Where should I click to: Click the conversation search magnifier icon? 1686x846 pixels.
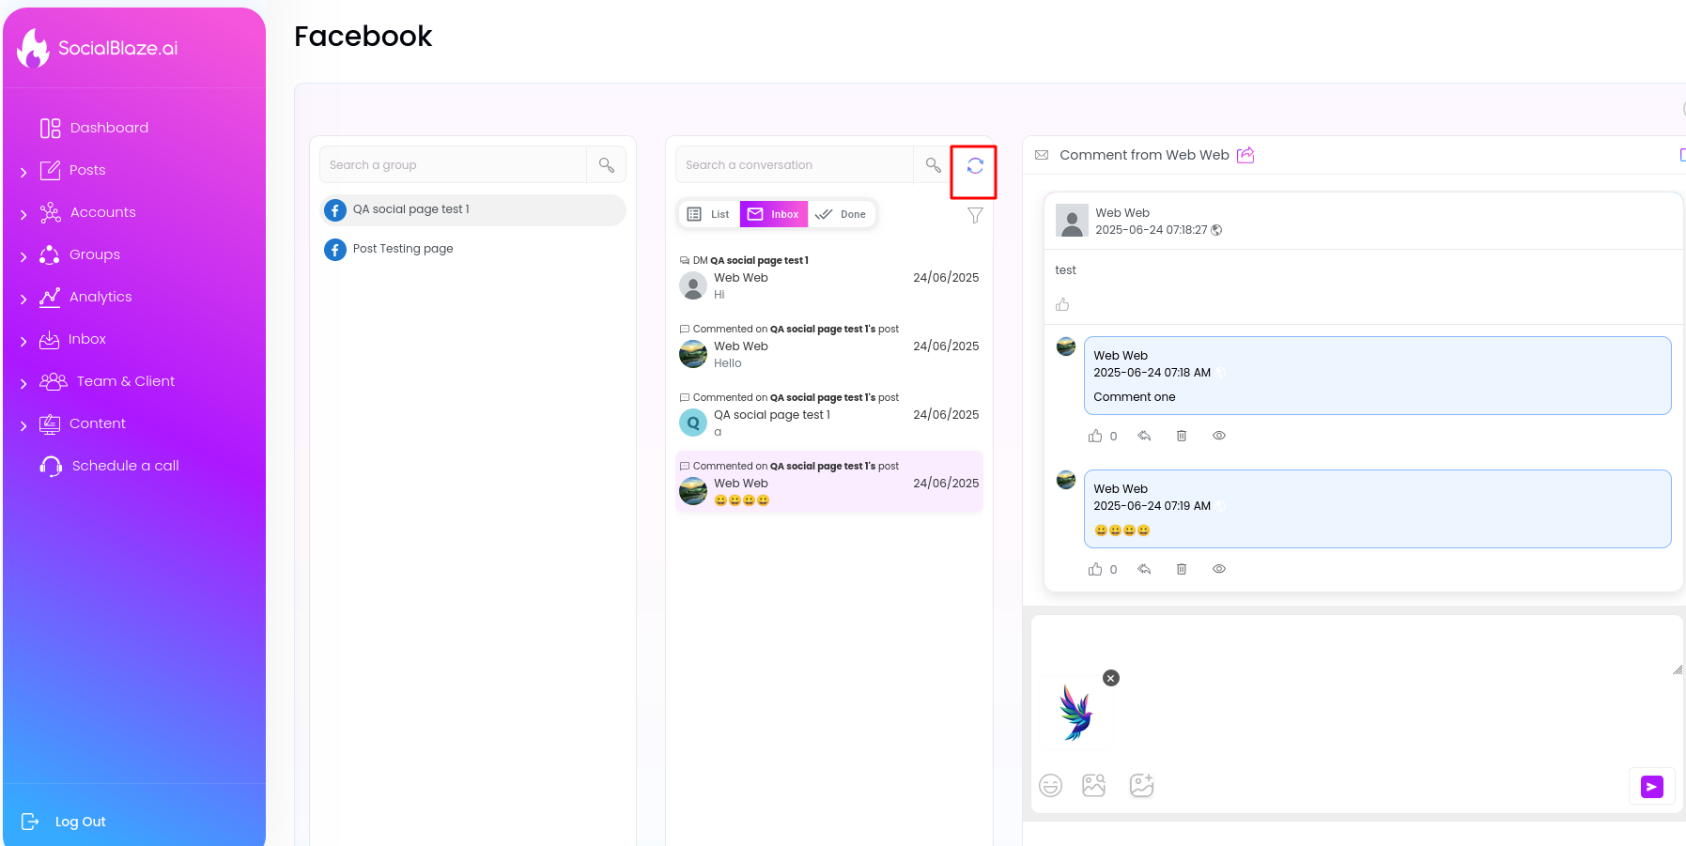coord(933,164)
